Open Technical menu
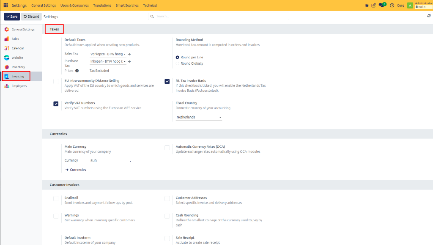 [x=150, y=5]
